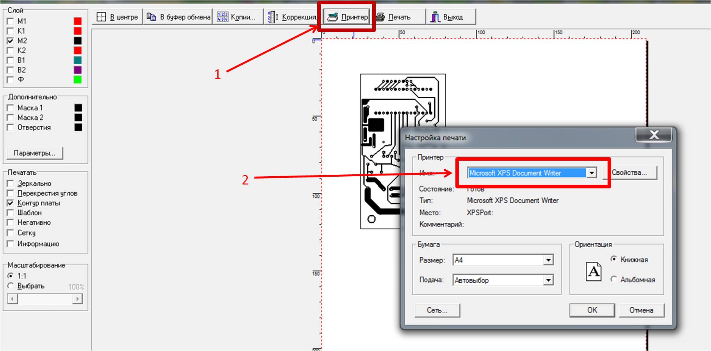Open the "Копии..." copies tool
Viewport: 711px width, 351px height.
click(x=222, y=17)
